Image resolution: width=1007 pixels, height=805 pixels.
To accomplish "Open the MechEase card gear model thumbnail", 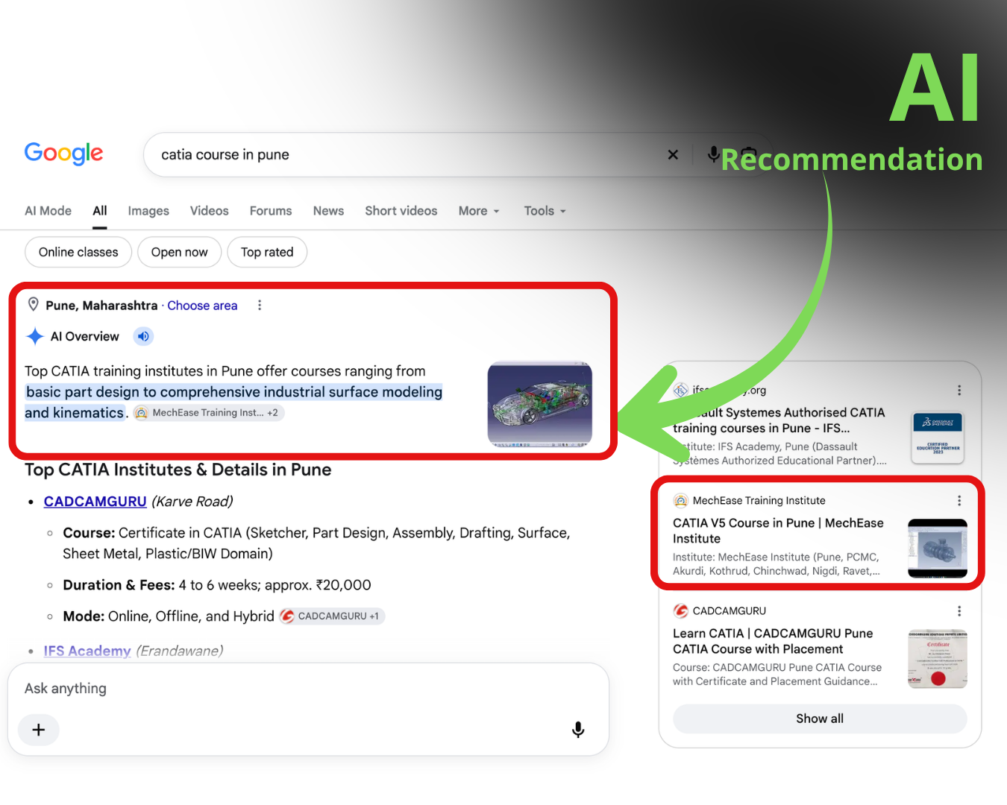I will coord(938,548).
